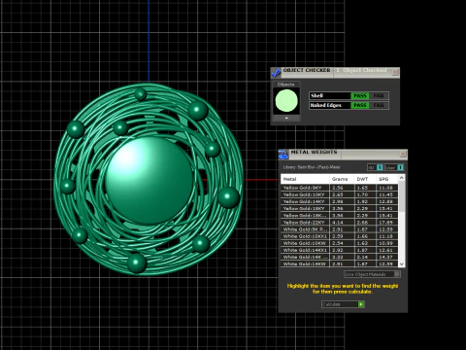Select the Yellow Gold:10KY row
Viewport: 466px width, 350px height.
coord(340,194)
